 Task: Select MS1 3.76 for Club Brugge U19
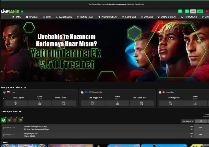pyautogui.click(x=93, y=103)
